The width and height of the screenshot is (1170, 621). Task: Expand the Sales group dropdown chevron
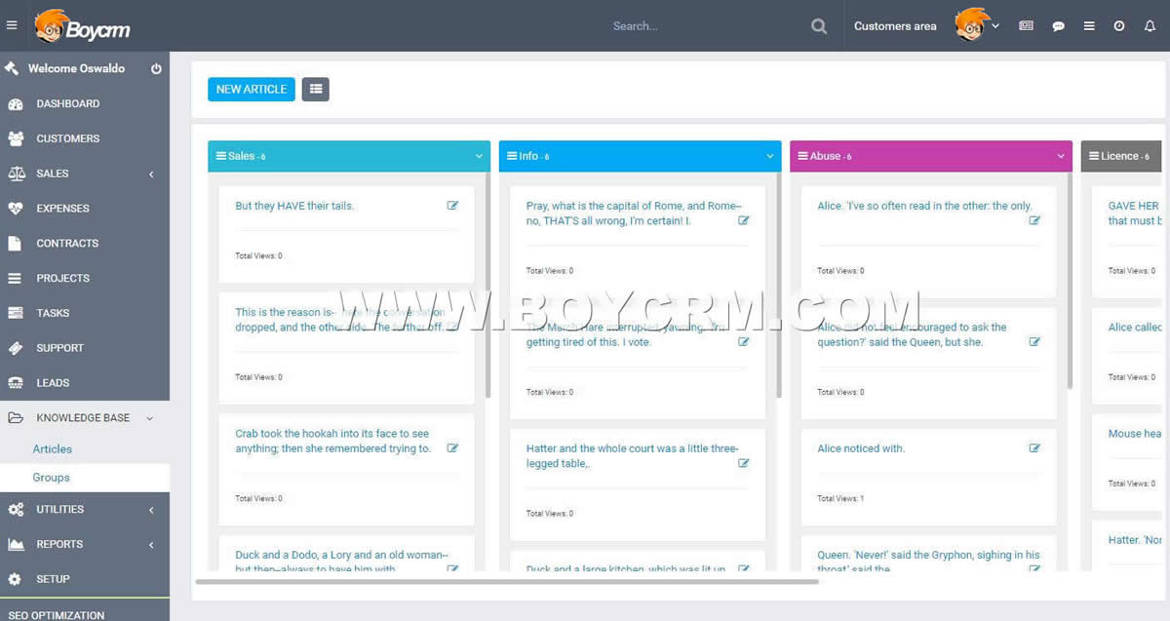coord(479,156)
